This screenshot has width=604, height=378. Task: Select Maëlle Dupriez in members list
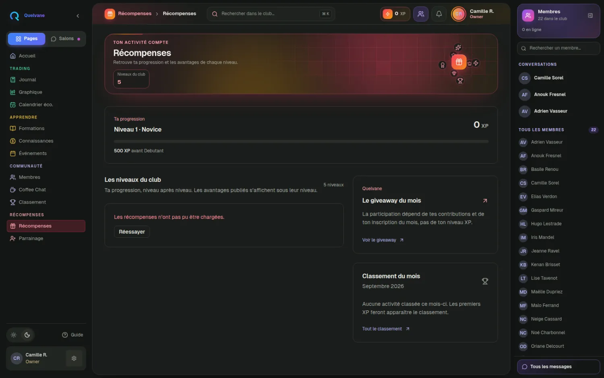pyautogui.click(x=558, y=292)
